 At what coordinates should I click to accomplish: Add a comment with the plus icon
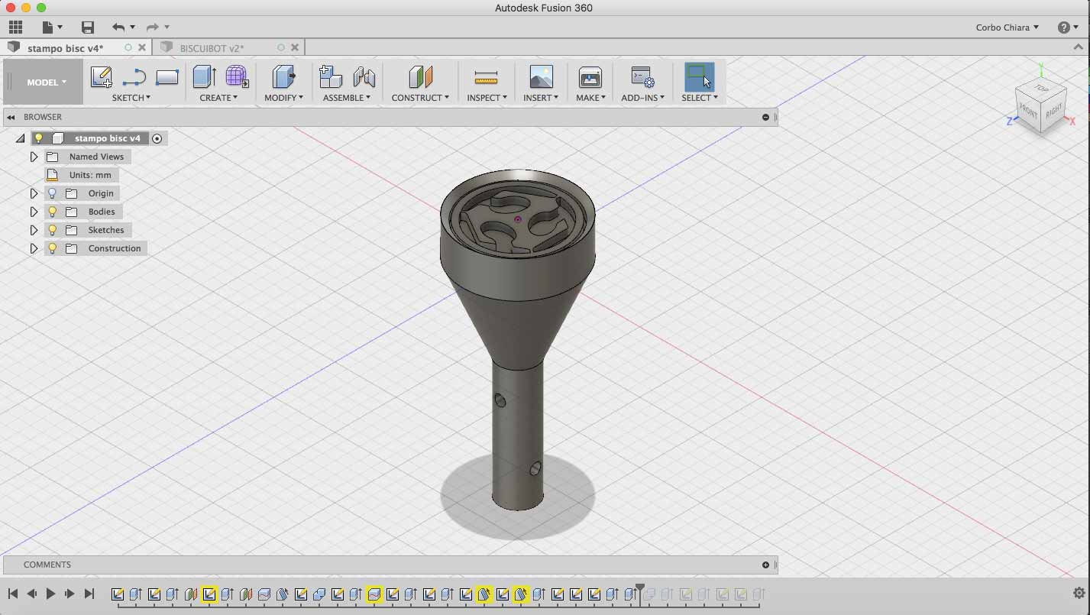click(x=765, y=565)
